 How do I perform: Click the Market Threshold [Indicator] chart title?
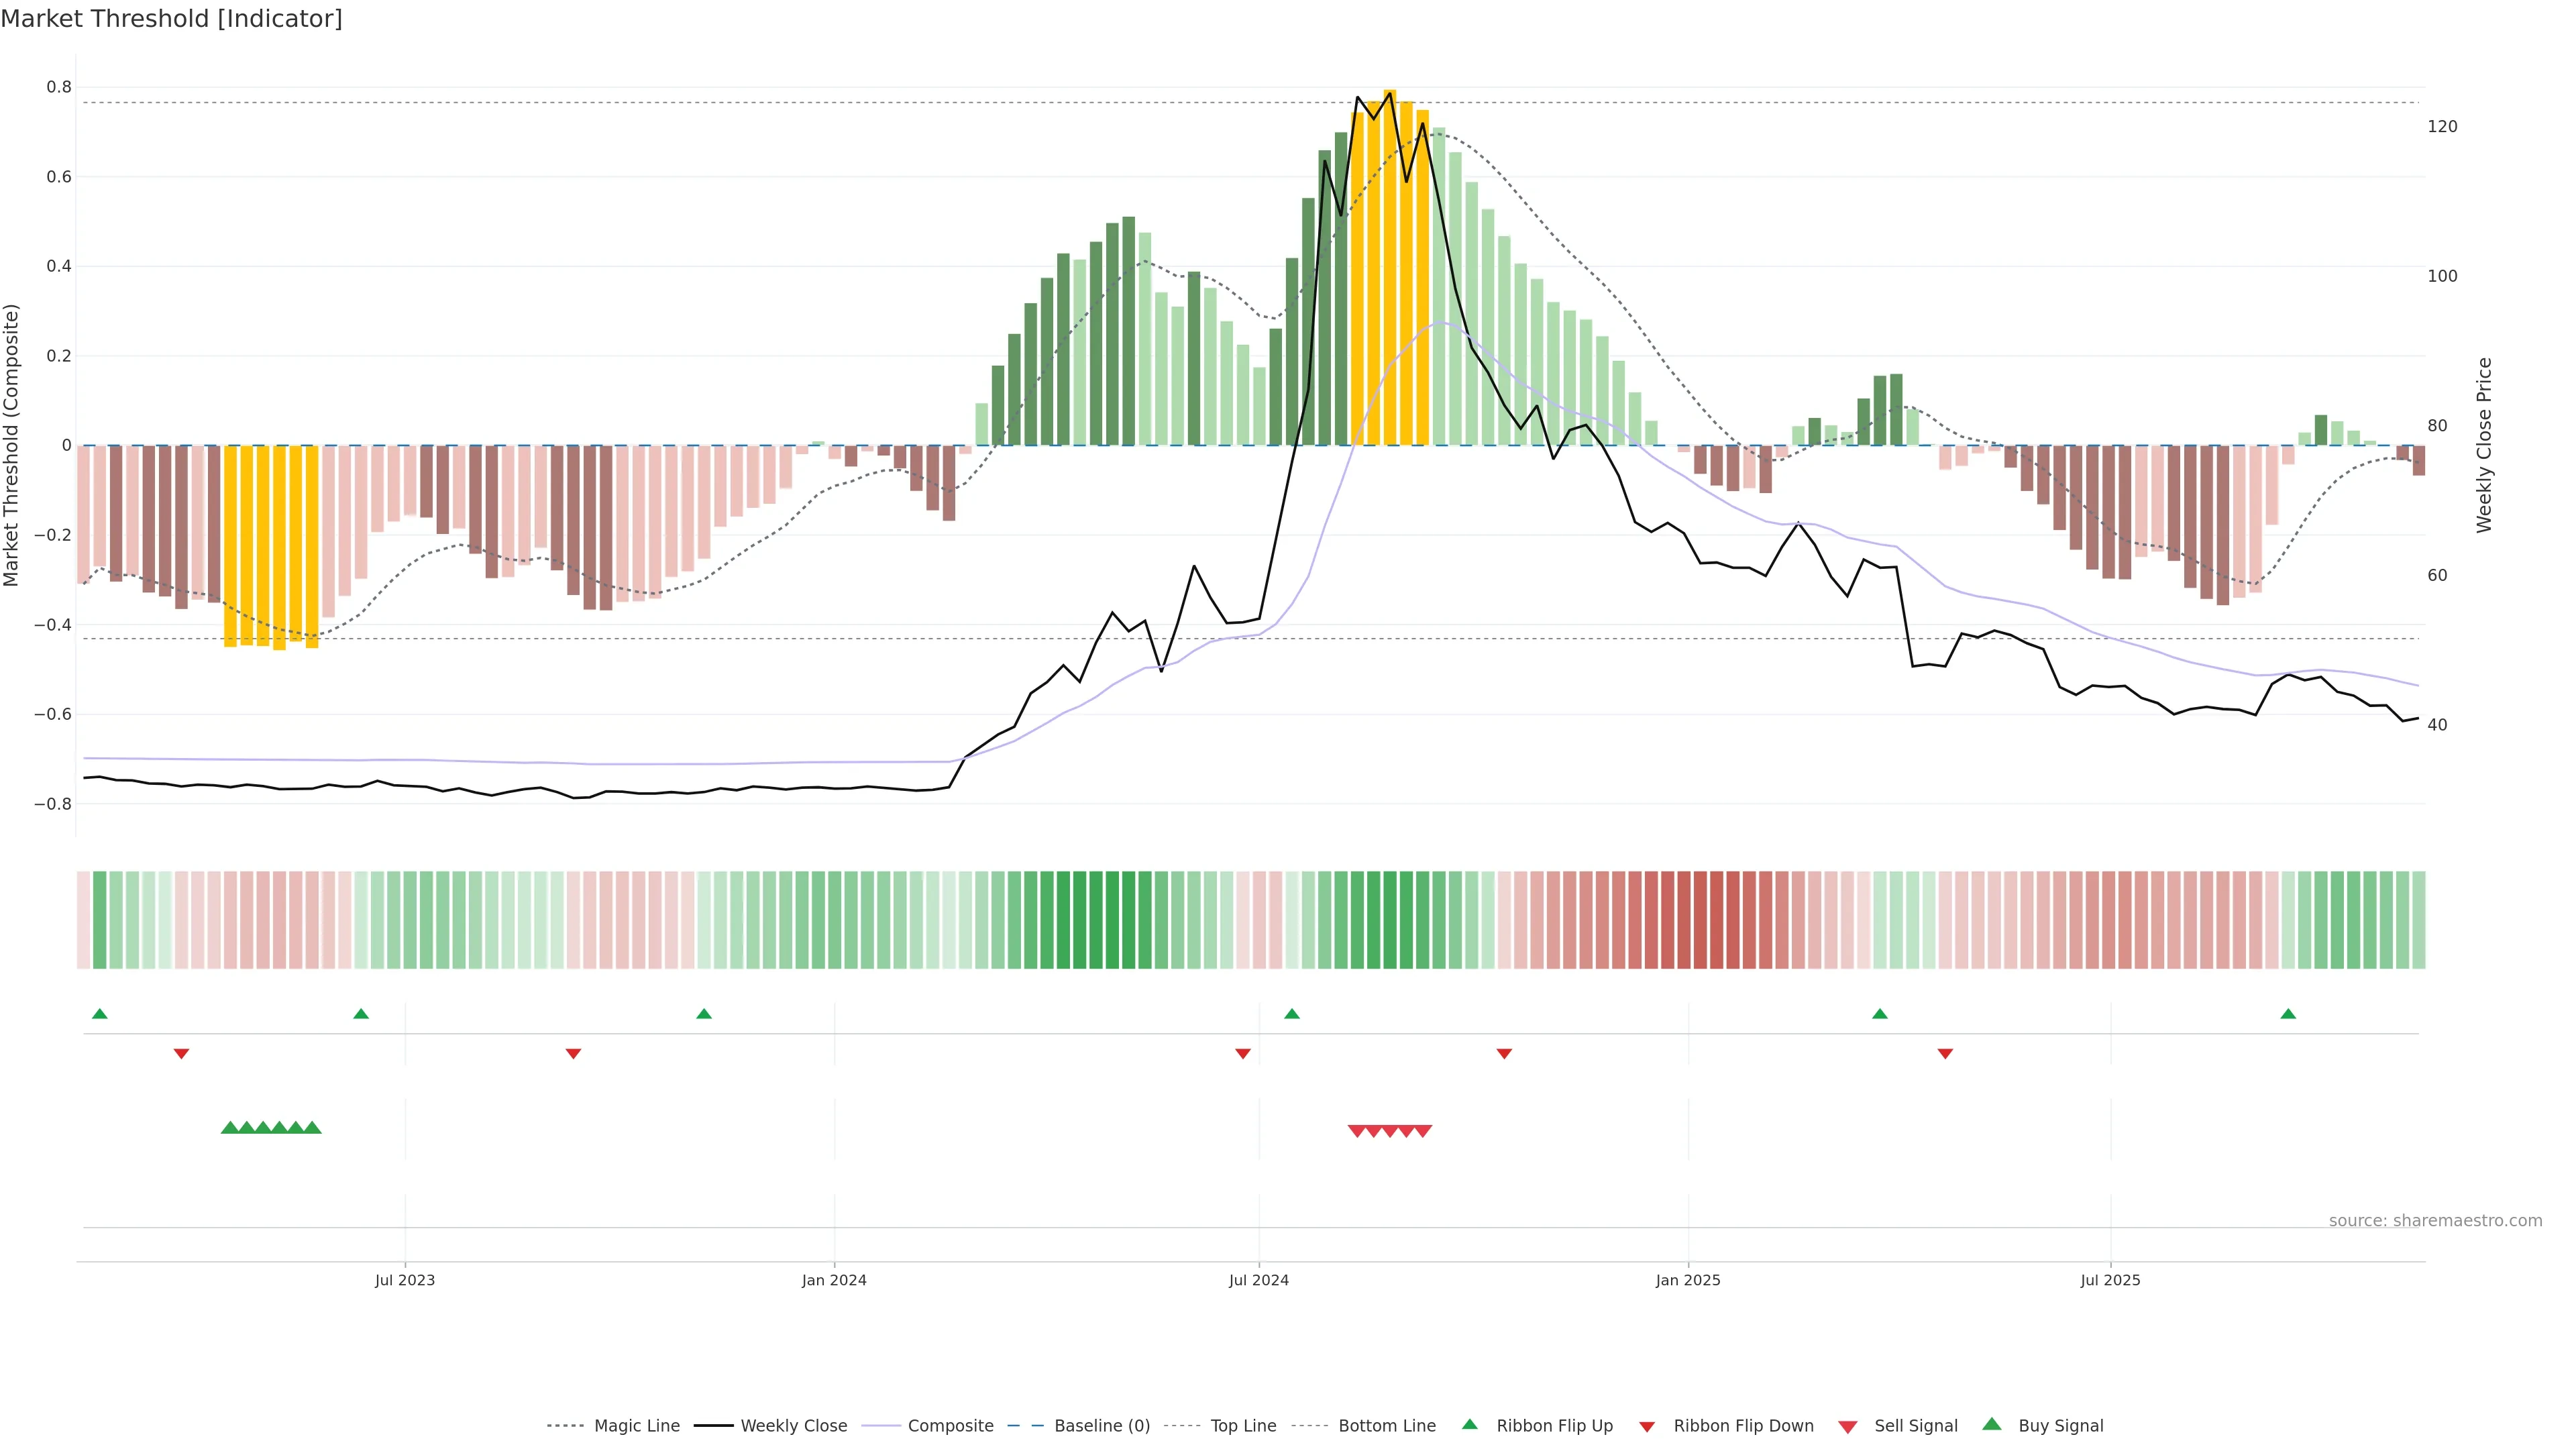coord(171,19)
